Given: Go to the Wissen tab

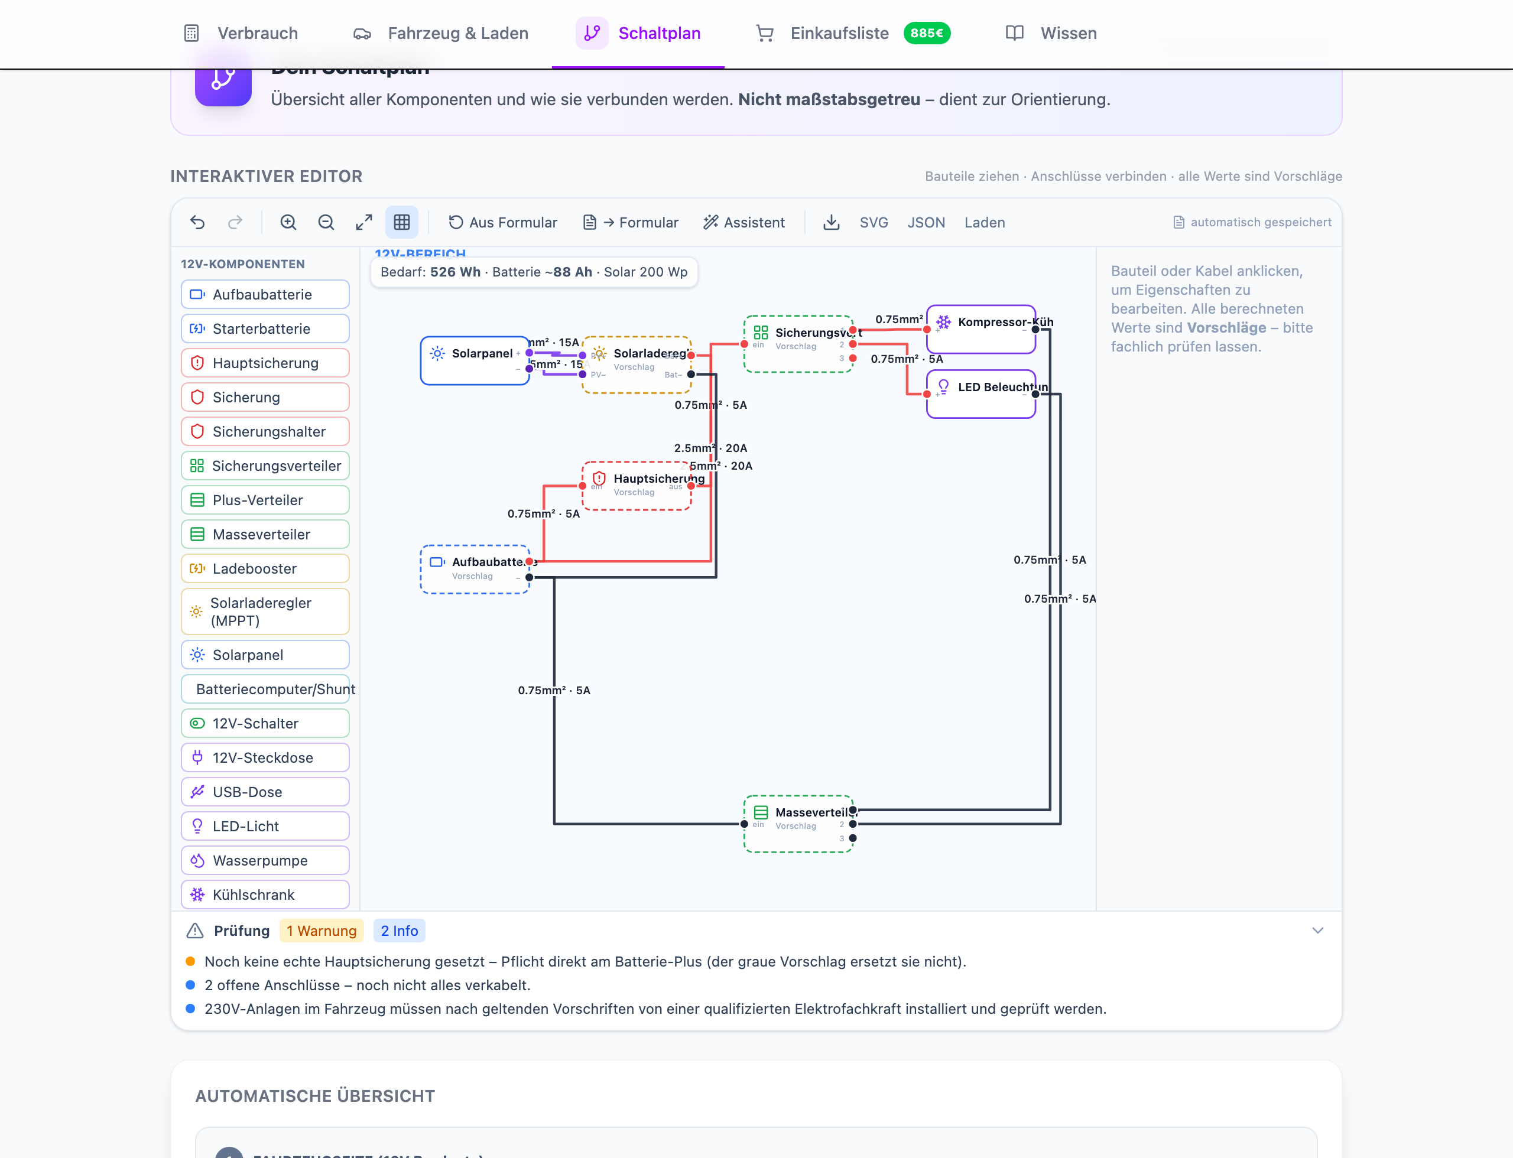Looking at the screenshot, I should click(1051, 33).
